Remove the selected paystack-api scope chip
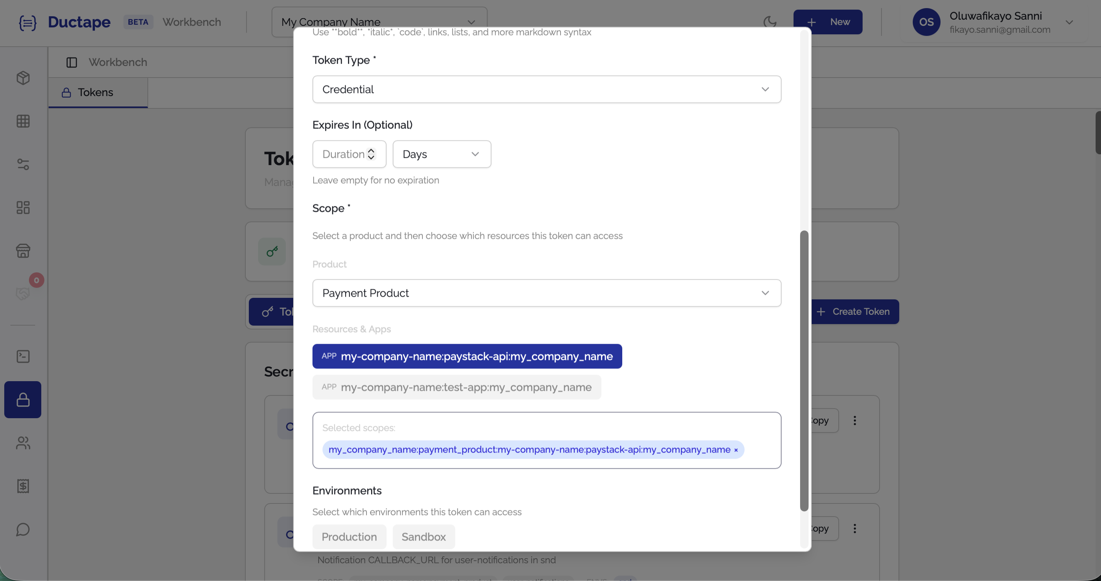This screenshot has height=581, width=1101. pos(736,450)
